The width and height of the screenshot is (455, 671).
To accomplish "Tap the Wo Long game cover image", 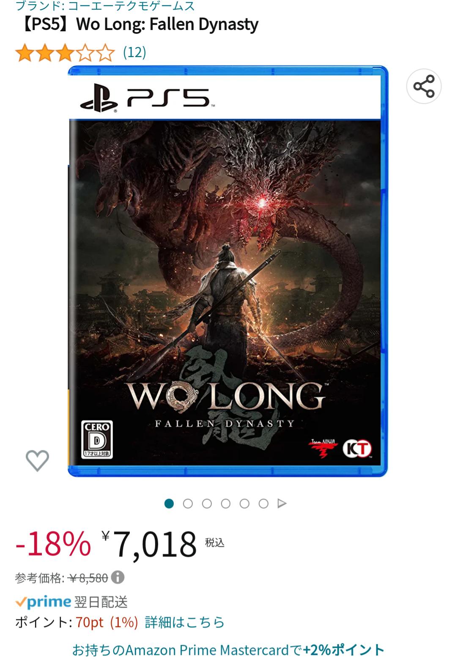I will point(228,271).
